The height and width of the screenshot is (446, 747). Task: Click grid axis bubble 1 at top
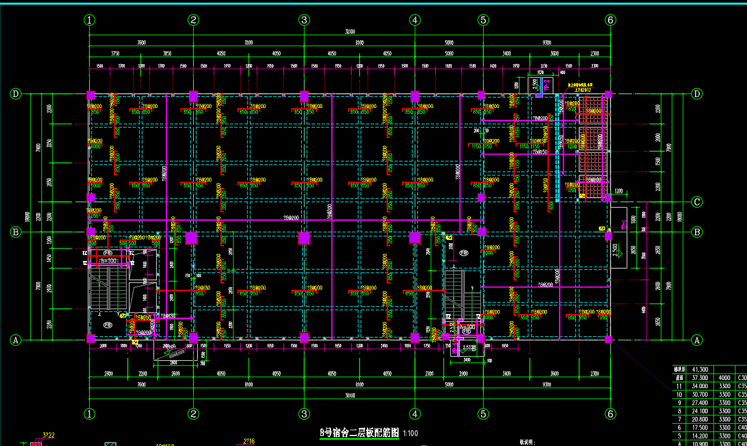(89, 20)
